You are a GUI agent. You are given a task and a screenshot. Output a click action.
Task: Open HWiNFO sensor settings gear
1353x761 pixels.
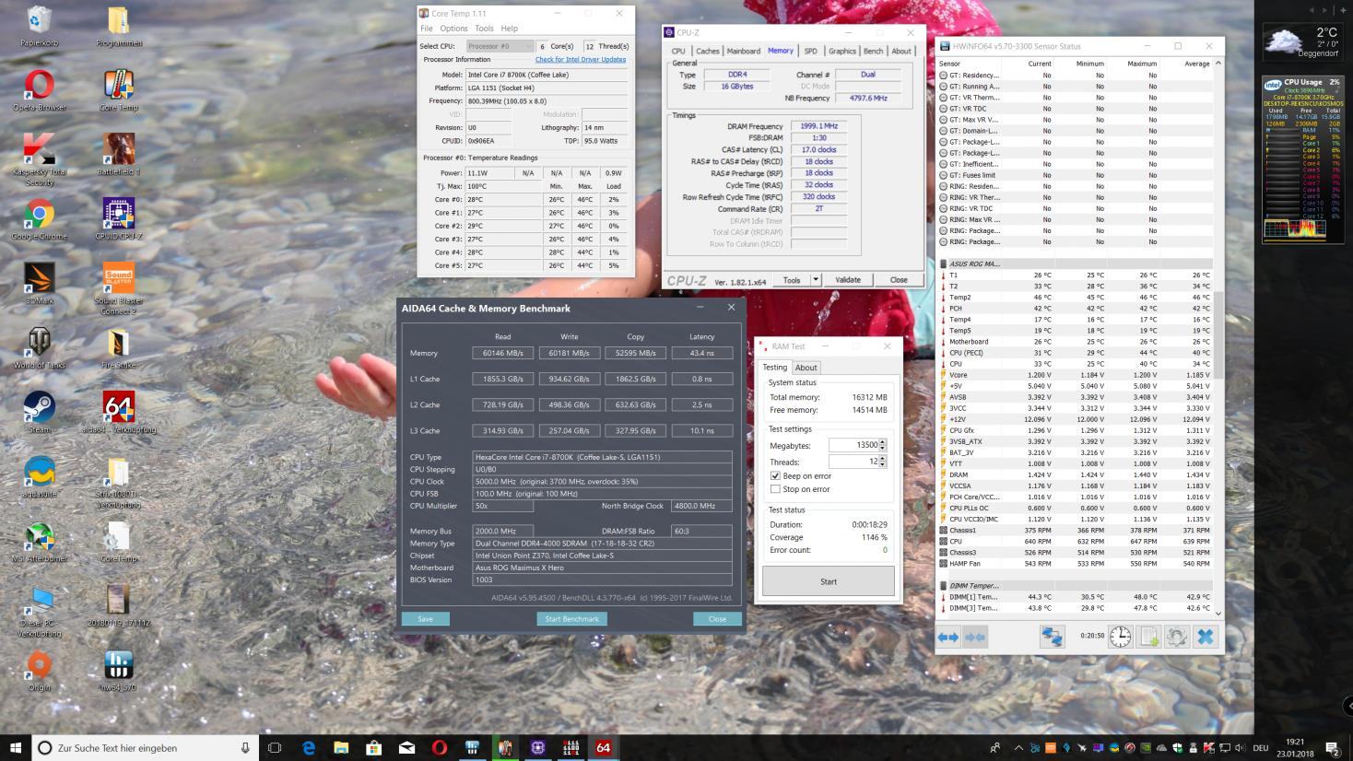(x=1177, y=637)
